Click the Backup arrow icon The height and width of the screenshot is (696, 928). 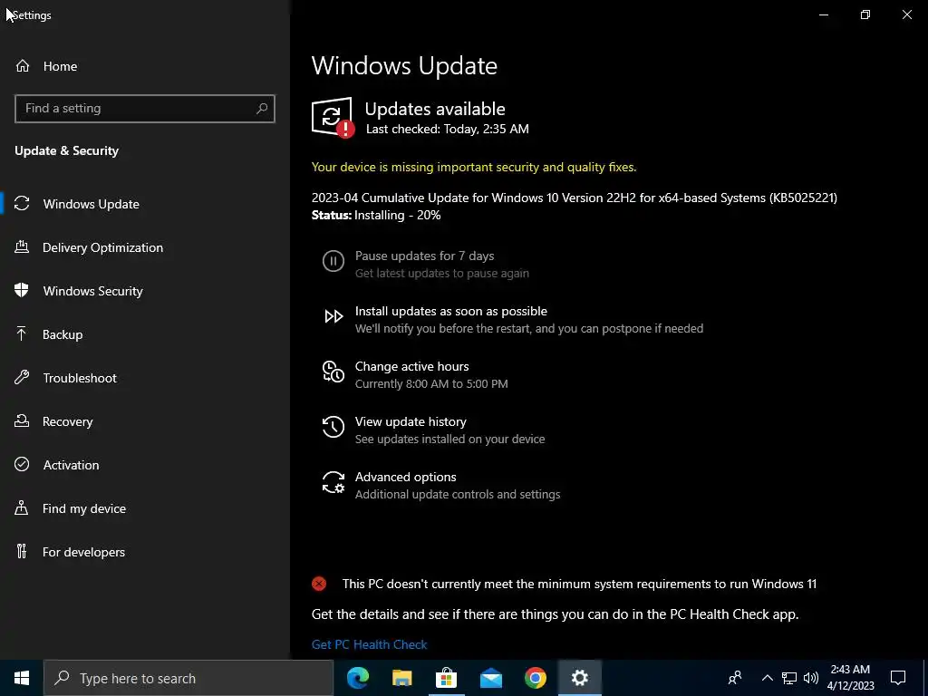[22, 333]
